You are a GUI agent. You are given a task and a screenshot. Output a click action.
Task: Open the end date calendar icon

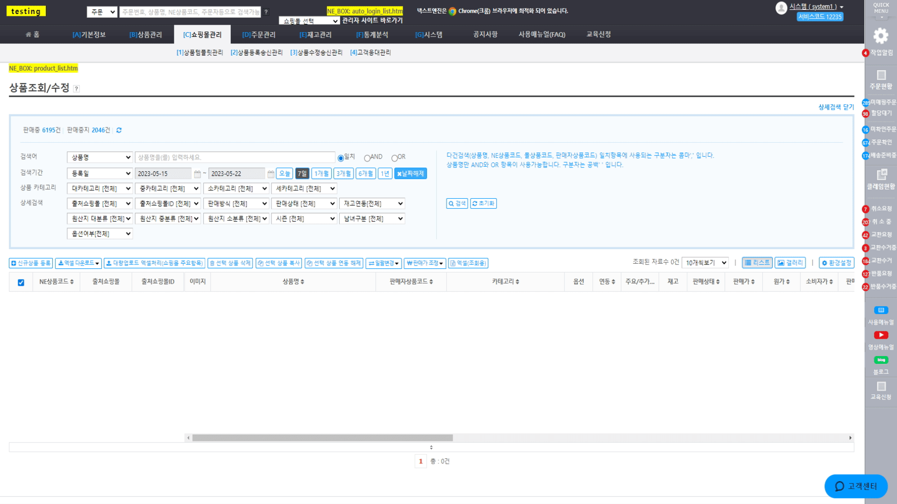point(271,174)
